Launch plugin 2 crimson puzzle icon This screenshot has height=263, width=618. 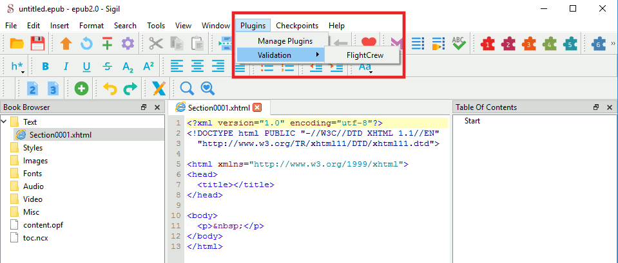[508, 43]
